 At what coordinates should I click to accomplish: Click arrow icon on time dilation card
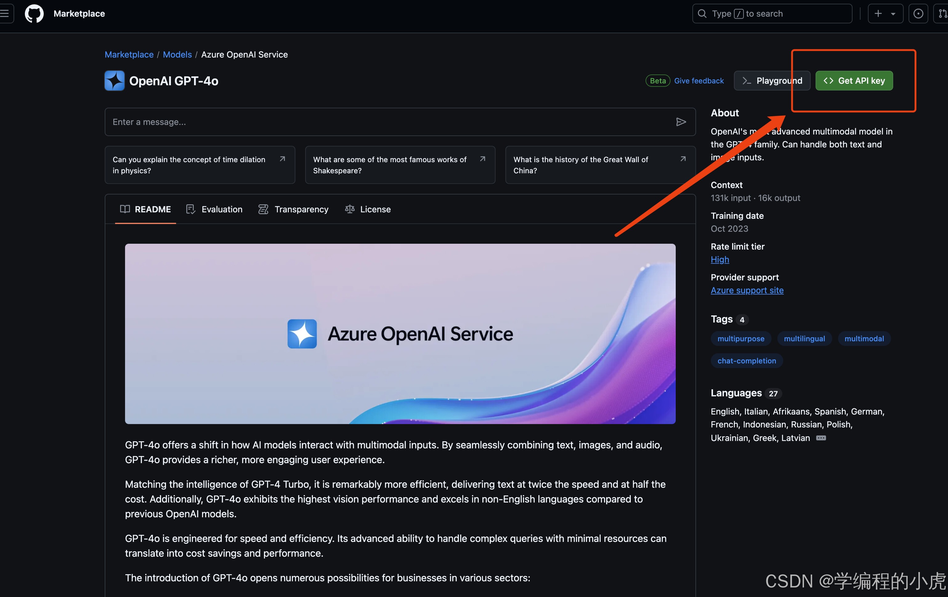point(282,159)
